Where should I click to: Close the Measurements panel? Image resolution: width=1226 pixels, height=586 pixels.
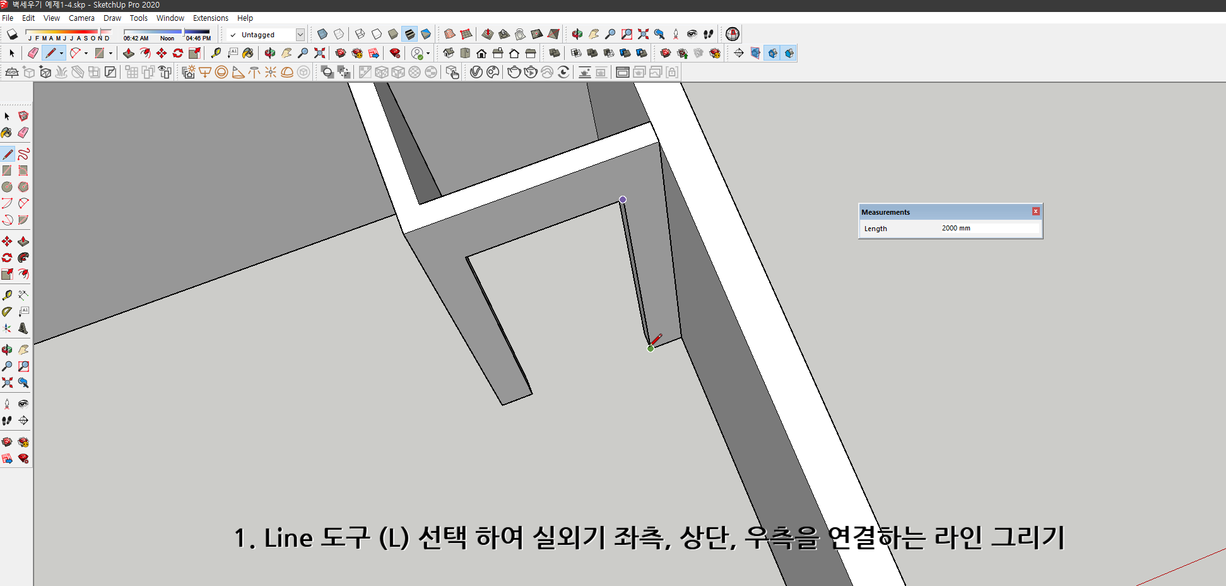(1035, 212)
